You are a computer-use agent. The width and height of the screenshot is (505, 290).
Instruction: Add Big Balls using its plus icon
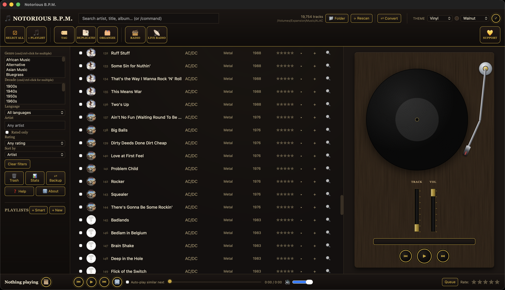pyautogui.click(x=314, y=130)
